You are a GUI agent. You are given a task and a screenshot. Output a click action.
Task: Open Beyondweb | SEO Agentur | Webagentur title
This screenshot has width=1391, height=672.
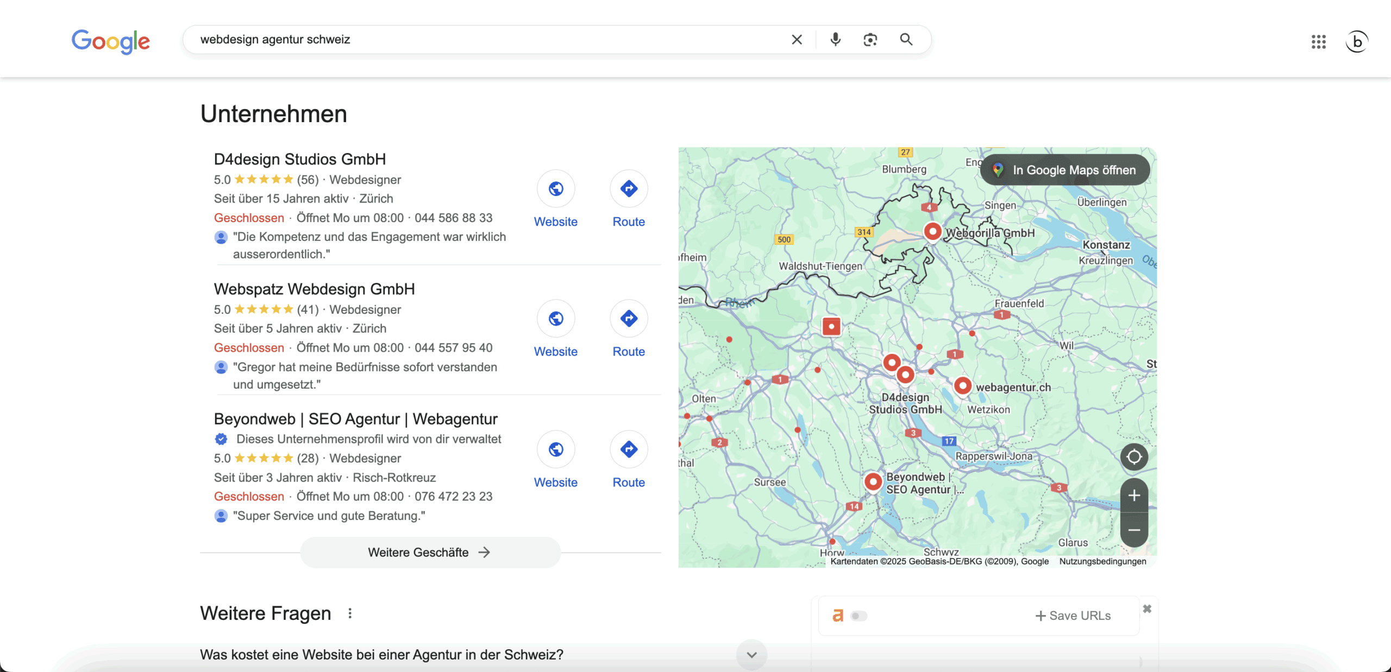pos(355,419)
